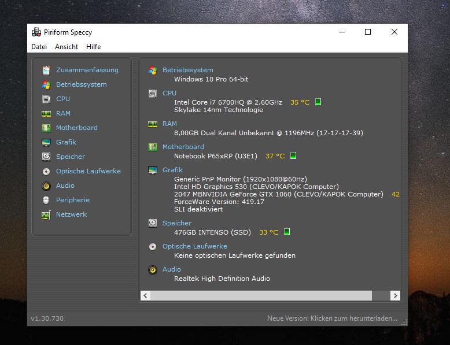Click Betriebssystem heading in summary panel

(x=188, y=70)
